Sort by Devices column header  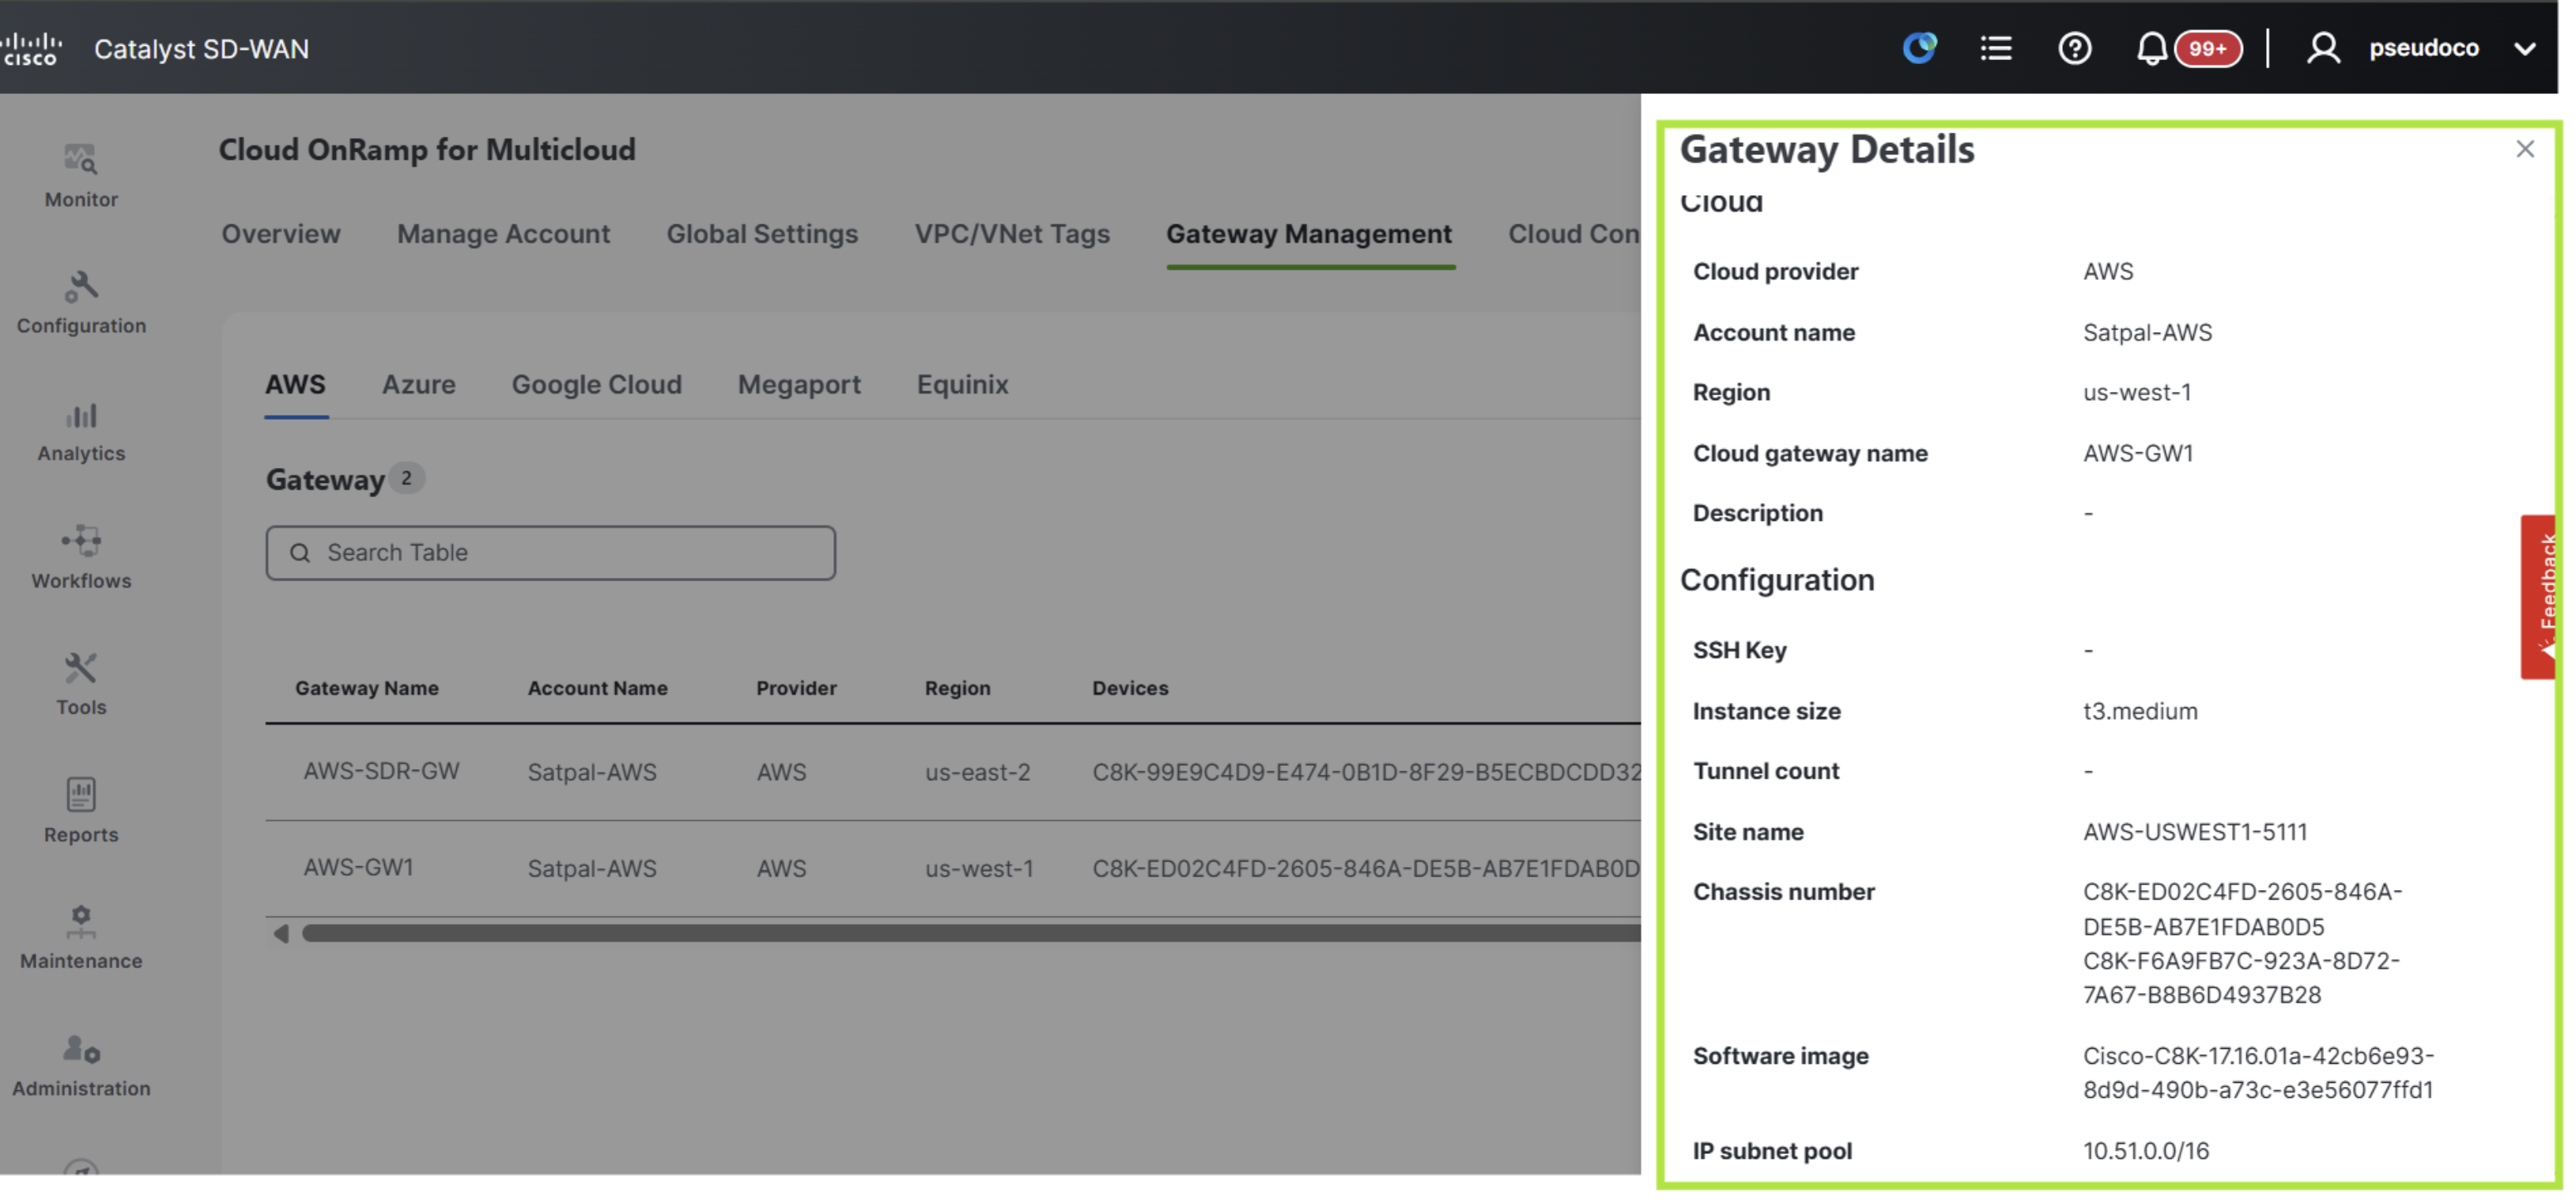click(1130, 688)
